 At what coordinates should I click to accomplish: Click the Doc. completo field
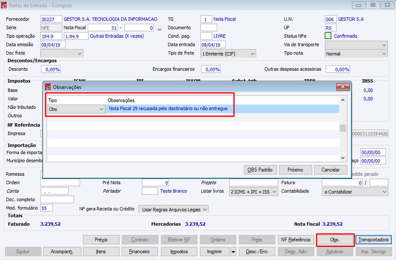(x=57, y=199)
